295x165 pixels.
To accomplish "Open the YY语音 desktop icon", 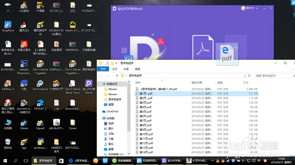I will pos(40,7).
